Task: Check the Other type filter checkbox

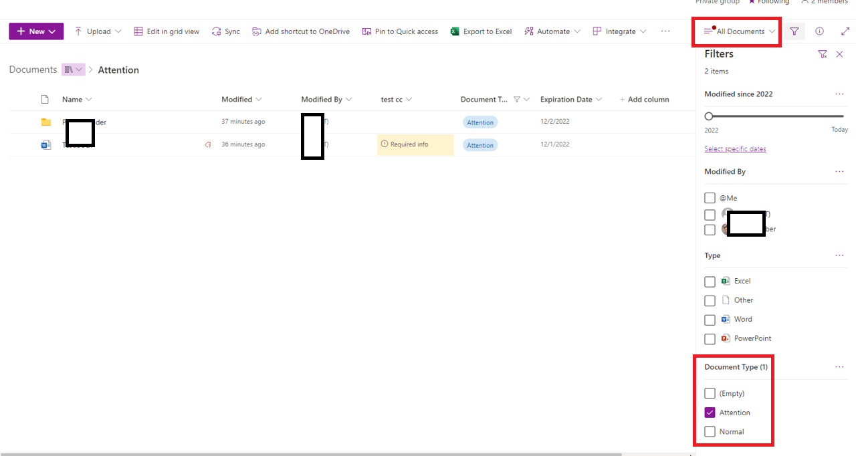Action: pyautogui.click(x=710, y=301)
